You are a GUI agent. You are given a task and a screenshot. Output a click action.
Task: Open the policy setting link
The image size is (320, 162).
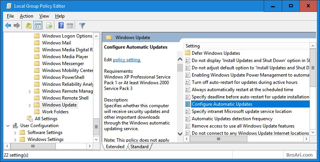127,60
